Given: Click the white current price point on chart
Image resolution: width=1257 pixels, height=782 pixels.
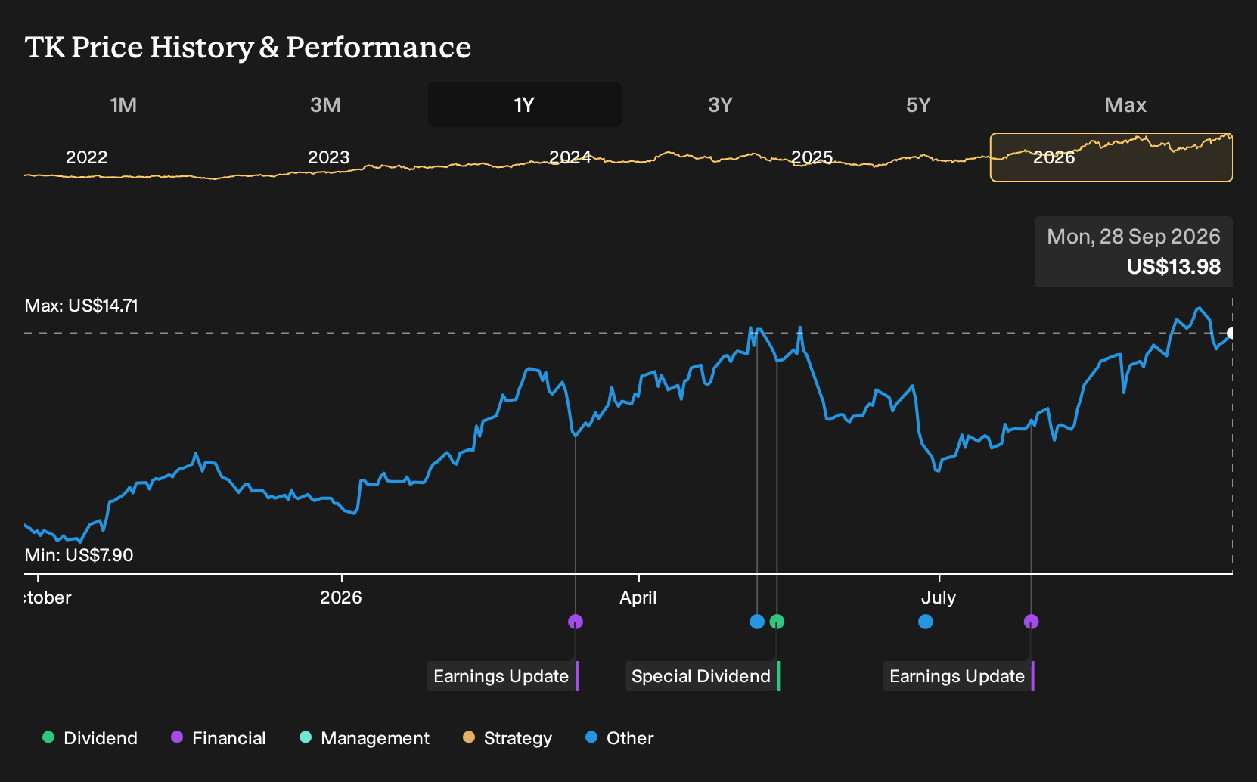Looking at the screenshot, I should coord(1231,333).
